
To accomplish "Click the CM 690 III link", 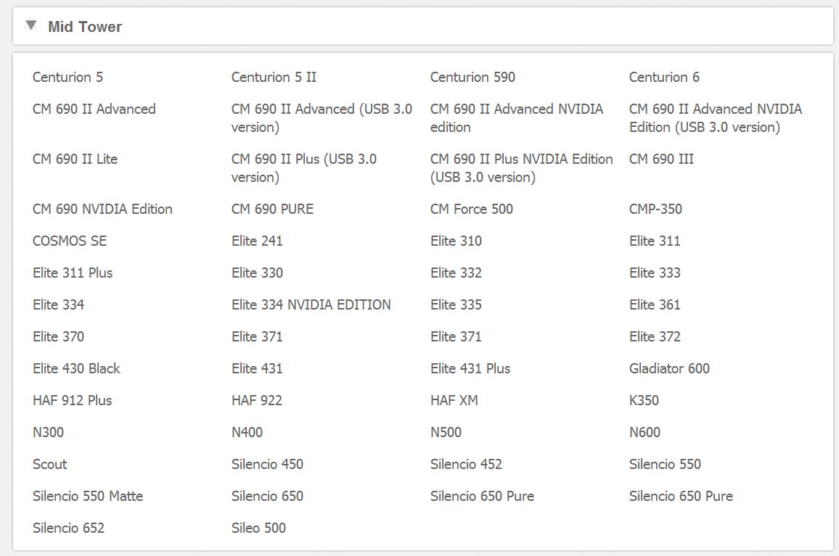I will (x=661, y=159).
